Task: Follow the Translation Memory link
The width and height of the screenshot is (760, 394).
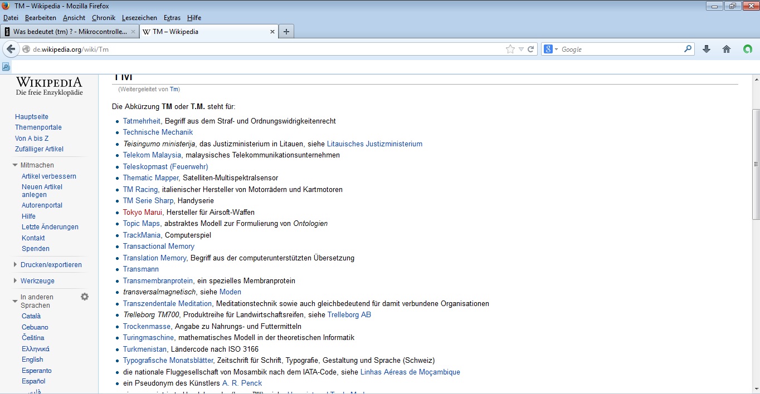Action: [155, 258]
